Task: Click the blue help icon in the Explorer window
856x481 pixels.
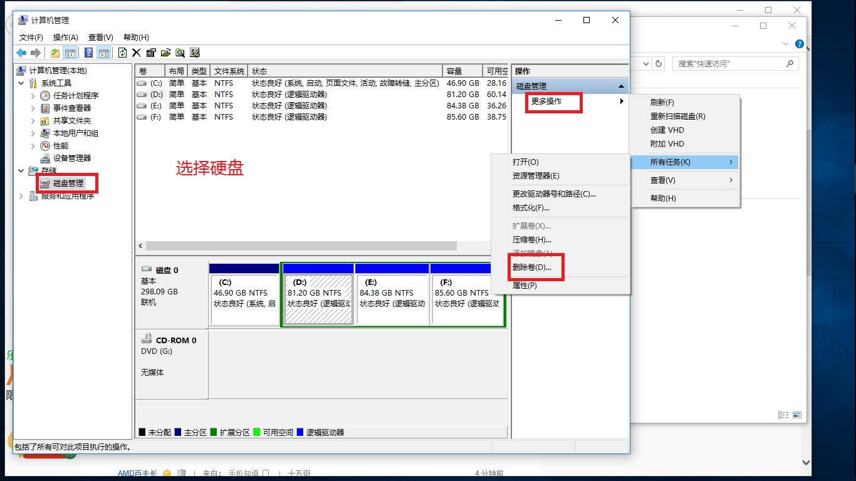Action: click(x=799, y=44)
